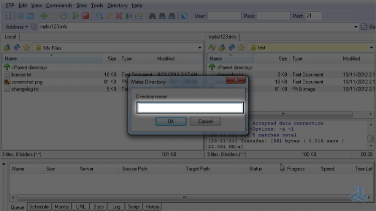Viewport: 376px width, 211px height.
Task: Click remote pane up-folder icon
Action: click(222, 47)
